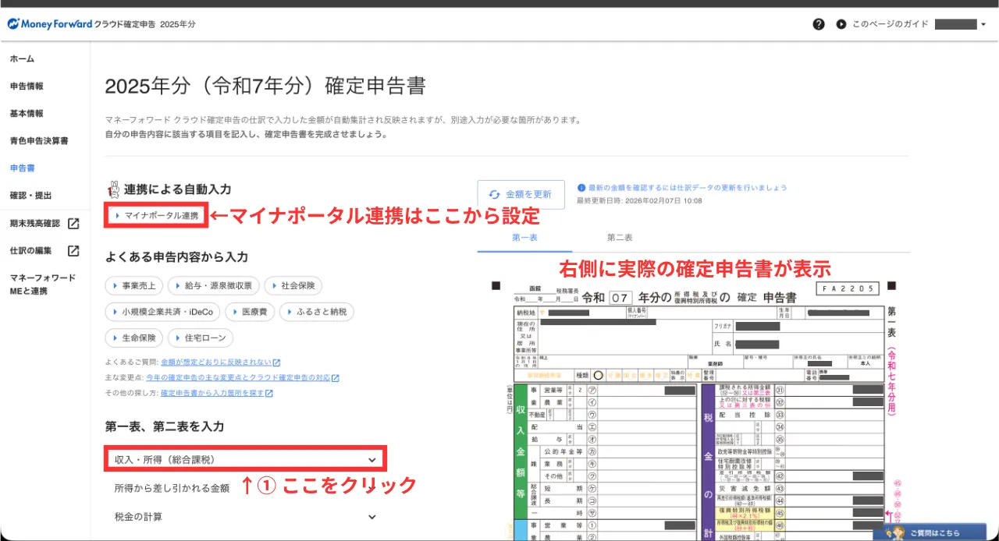The image size is (999, 541).
Task: Open 金額が想定どおりに反映されない link
Action: click(216, 362)
